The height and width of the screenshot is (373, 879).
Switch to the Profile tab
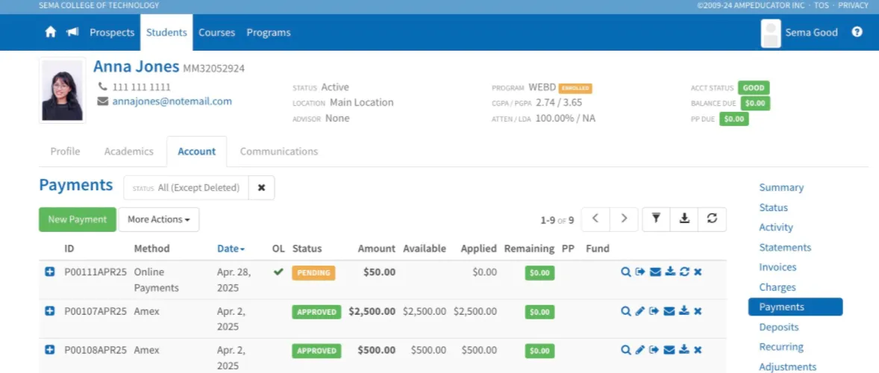(x=65, y=151)
